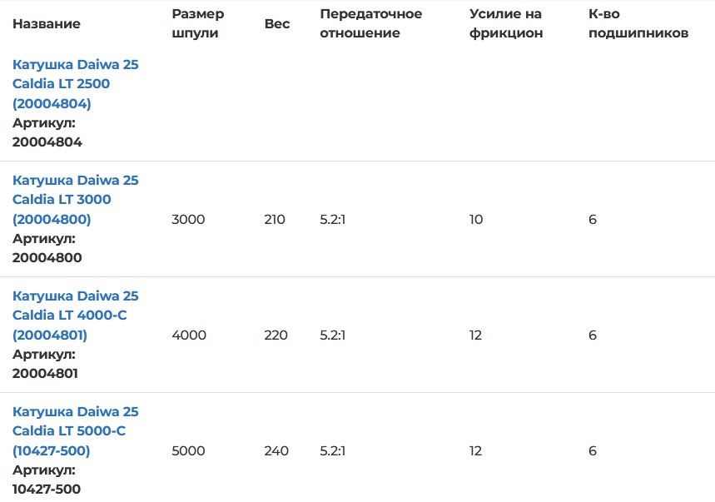Click the Название column header

tap(47, 23)
